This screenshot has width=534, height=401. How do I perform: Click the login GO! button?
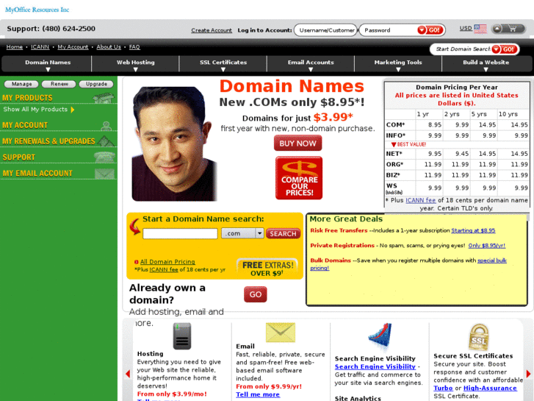pyautogui.click(x=430, y=30)
